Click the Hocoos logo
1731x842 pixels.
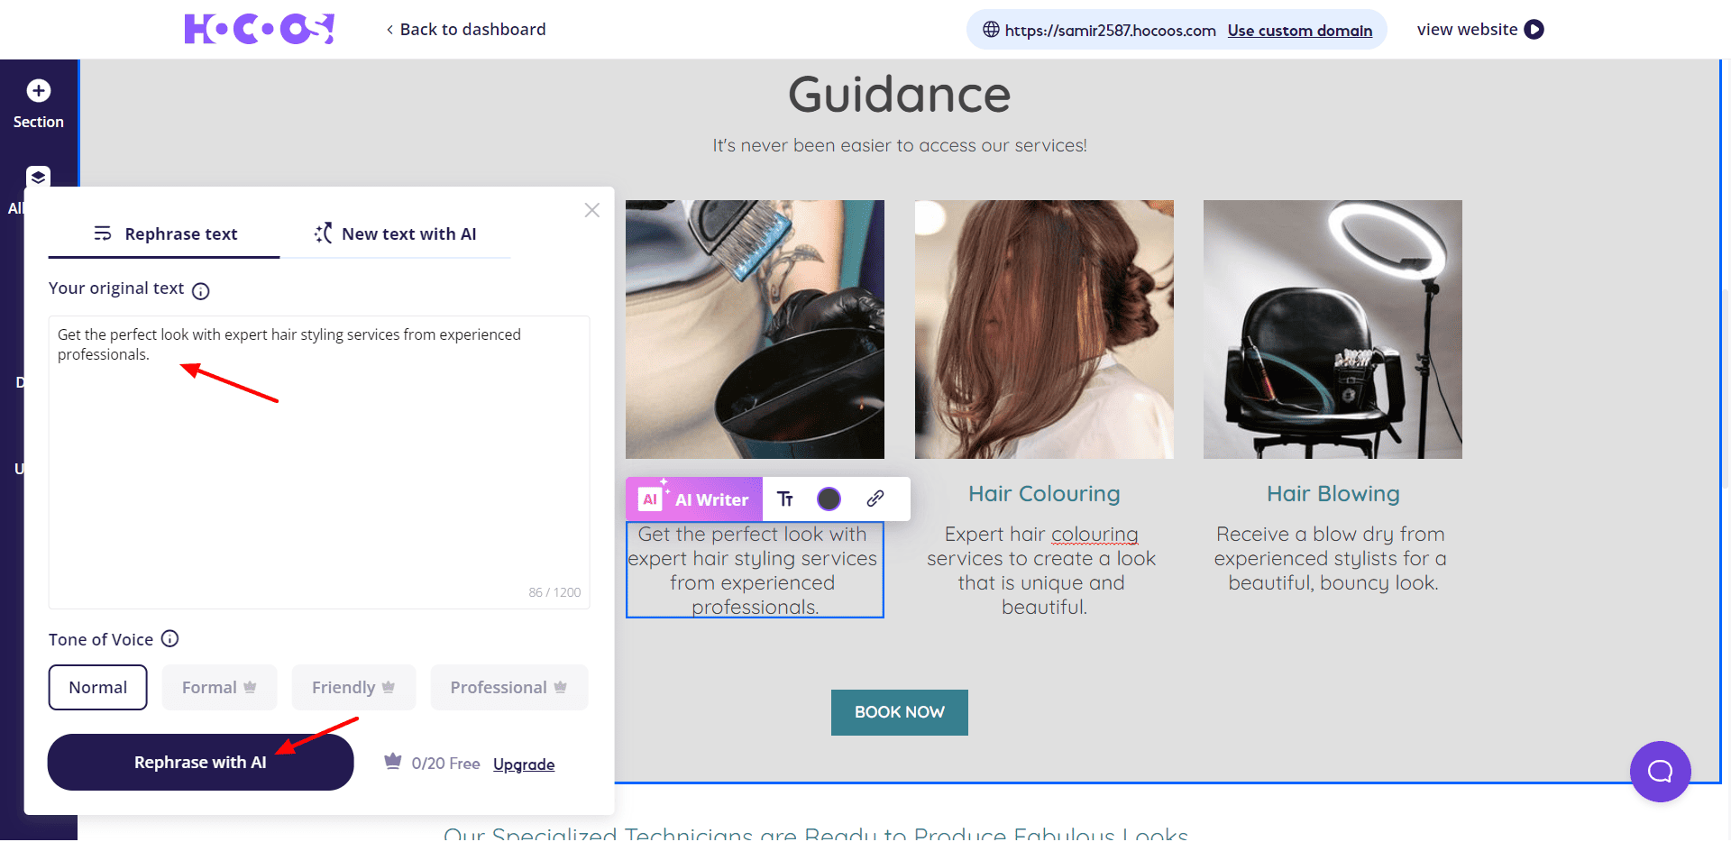point(259,30)
